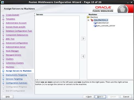Collapse the new_Machine_1 tree node

[x=88, y=20]
